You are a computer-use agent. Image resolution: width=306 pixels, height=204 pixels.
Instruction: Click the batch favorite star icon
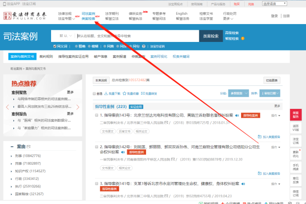click(124, 94)
